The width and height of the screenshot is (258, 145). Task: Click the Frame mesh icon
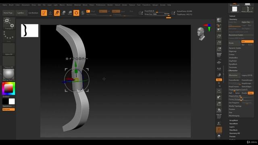(219, 91)
